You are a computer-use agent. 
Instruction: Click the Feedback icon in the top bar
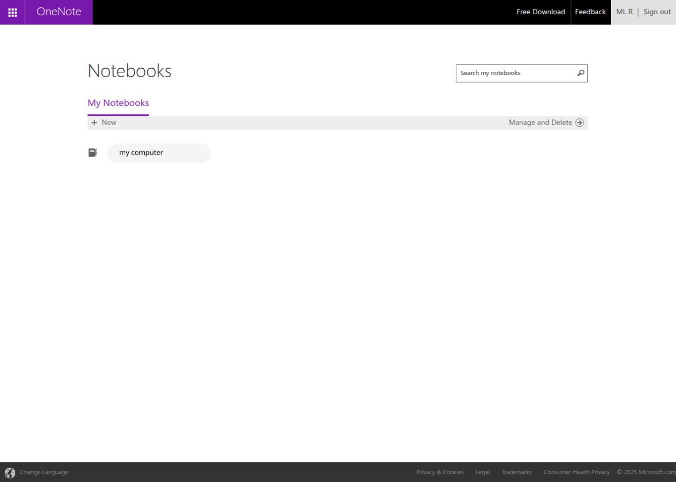pyautogui.click(x=590, y=12)
